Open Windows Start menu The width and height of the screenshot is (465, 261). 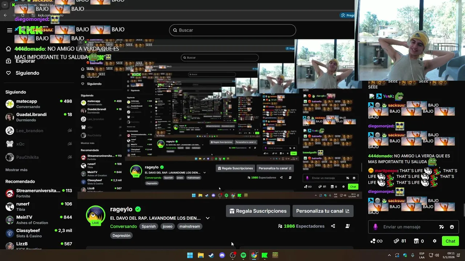coord(190,255)
